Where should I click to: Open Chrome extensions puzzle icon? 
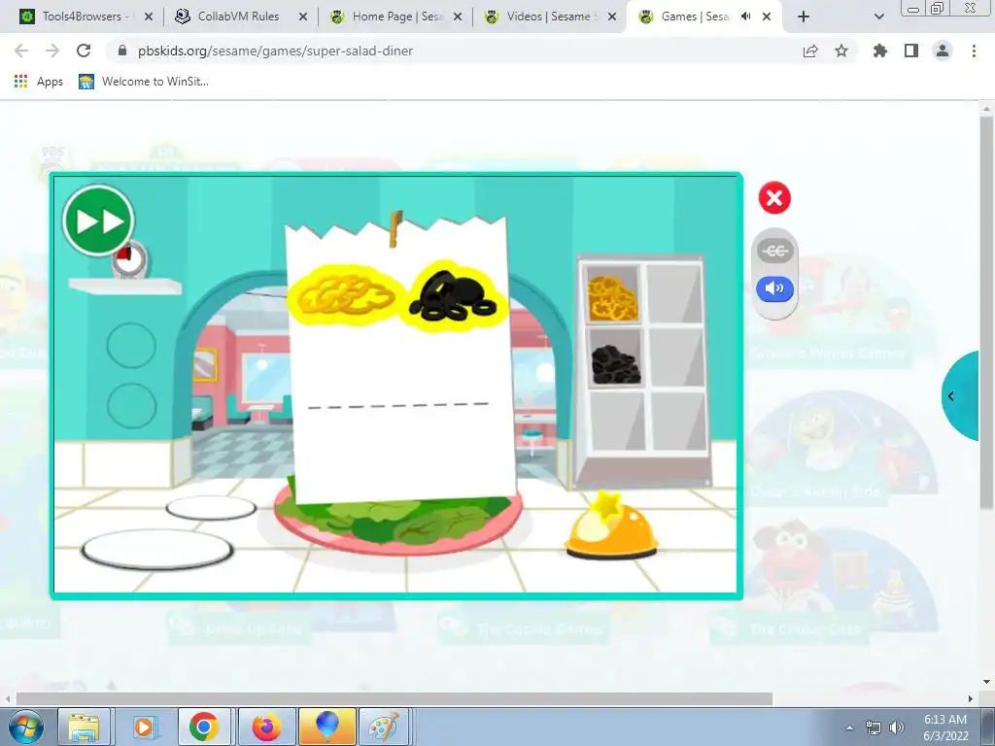click(880, 51)
